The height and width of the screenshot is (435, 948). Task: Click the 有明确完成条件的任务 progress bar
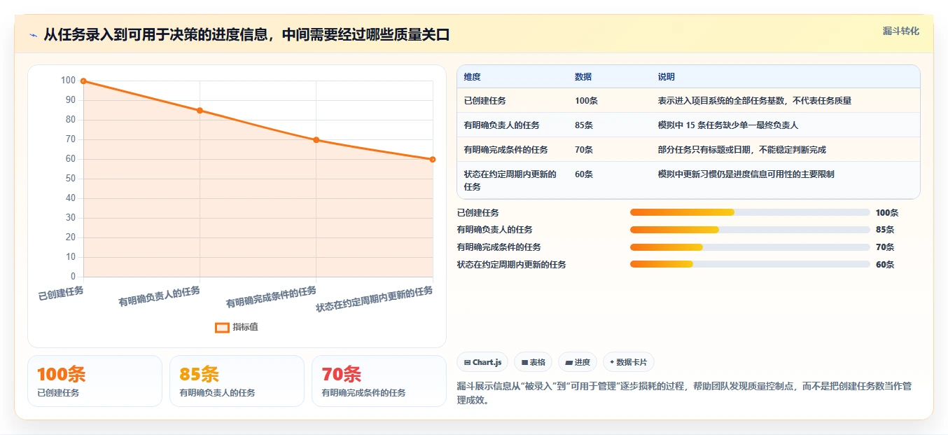[x=750, y=247]
